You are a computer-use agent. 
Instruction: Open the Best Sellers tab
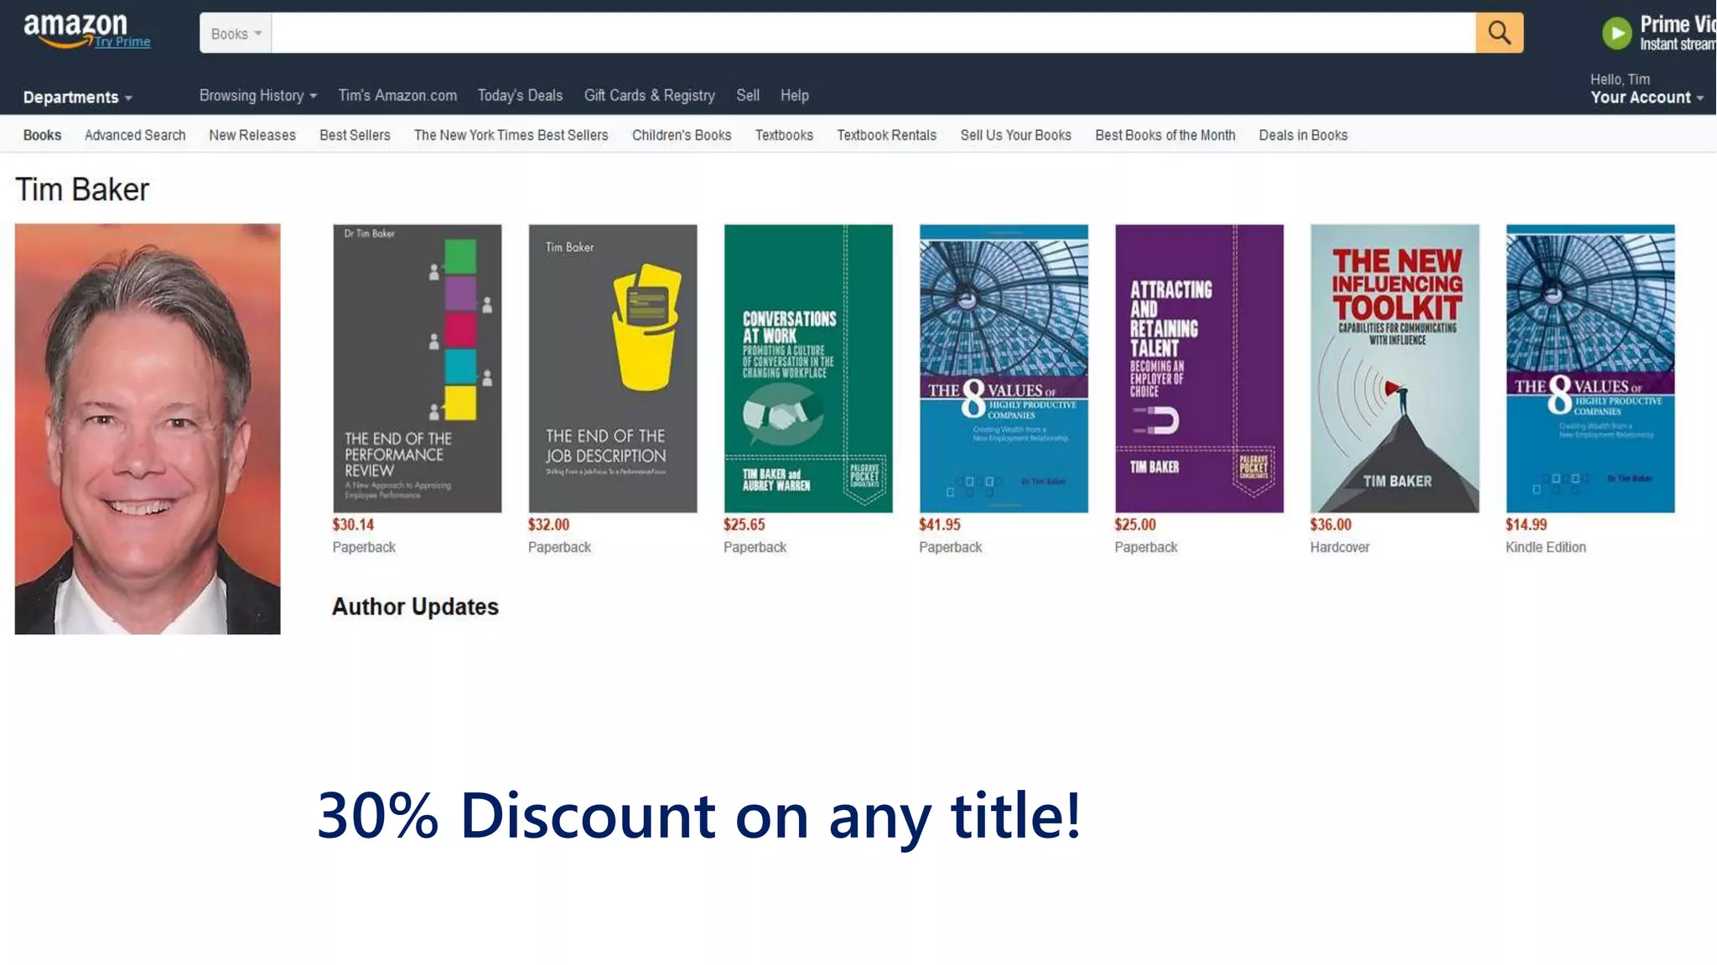point(355,135)
